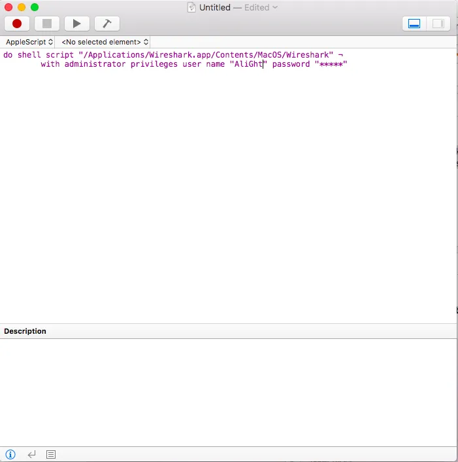Open the No selected element dropdown
Viewport: 458px width, 462px height.
coord(105,42)
